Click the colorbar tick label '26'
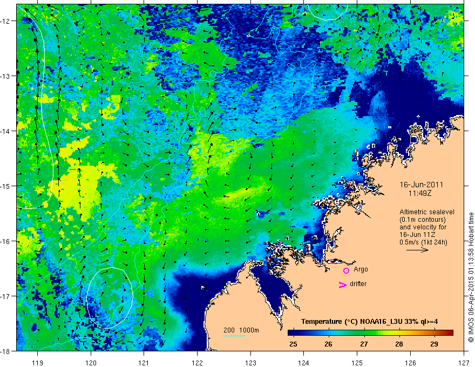Image resolution: width=475 pixels, height=367 pixels. point(328,344)
